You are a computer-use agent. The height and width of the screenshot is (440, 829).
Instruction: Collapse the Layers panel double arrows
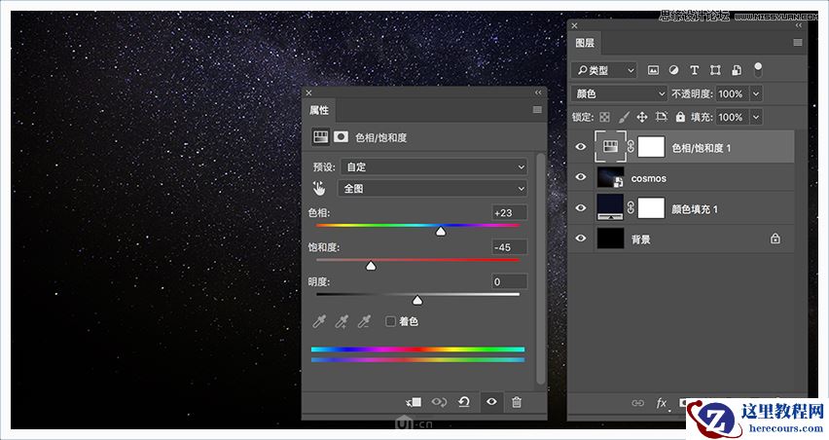(x=798, y=25)
